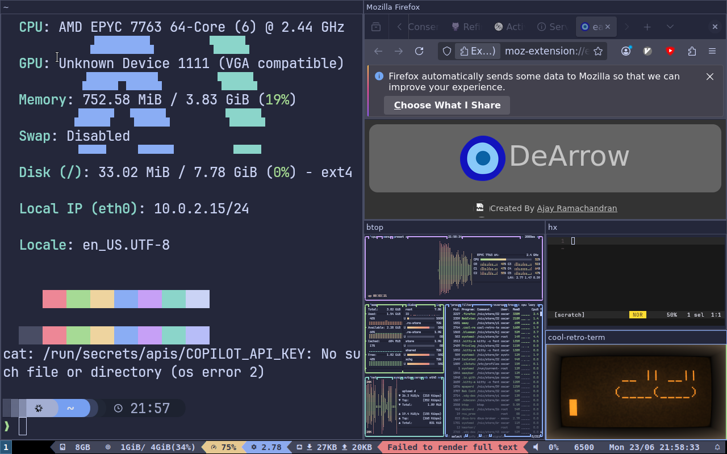
Task: Click the Extension identity badge in URL bar
Action: pos(478,51)
